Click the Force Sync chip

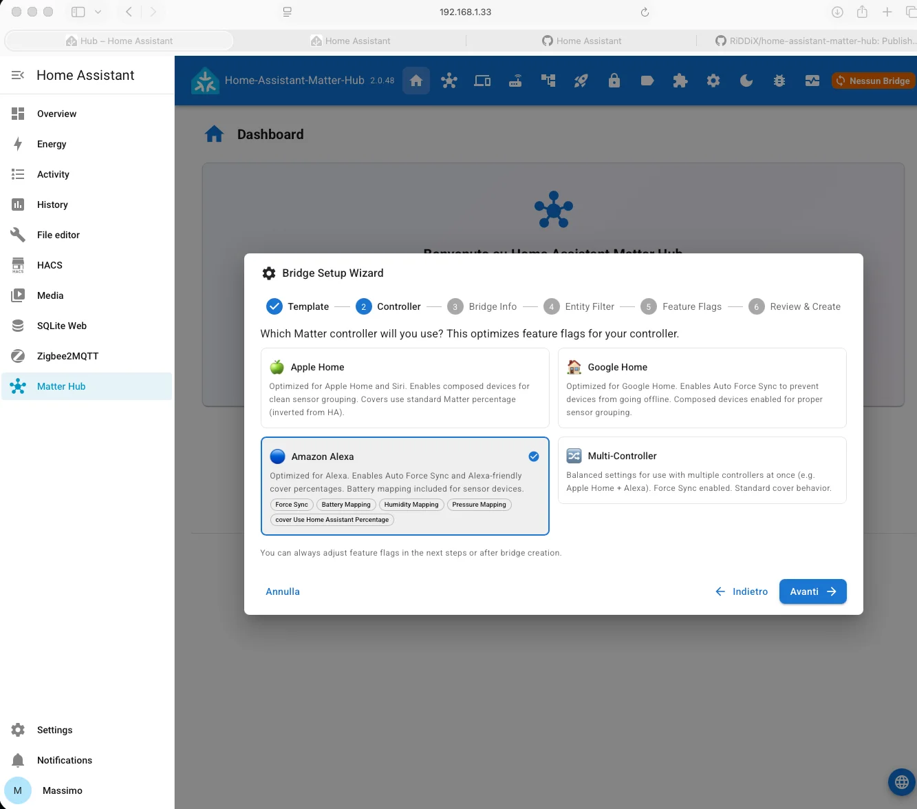tap(292, 505)
